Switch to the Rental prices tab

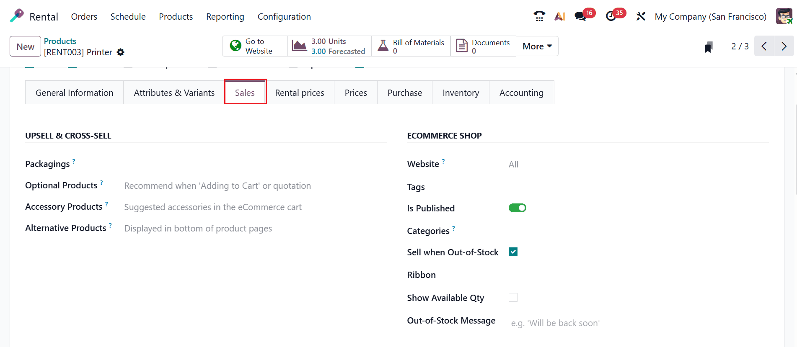pos(300,93)
